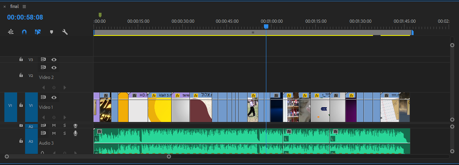Image resolution: width=459 pixels, height=165 pixels.
Task: Select the HD clip on V1
Action: coord(138,107)
